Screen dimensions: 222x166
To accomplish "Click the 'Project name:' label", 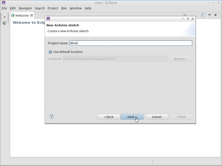I will point(58,43).
